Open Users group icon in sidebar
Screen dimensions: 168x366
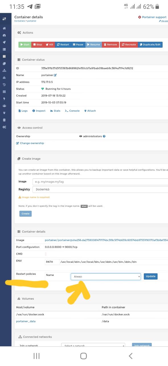coord(4,106)
